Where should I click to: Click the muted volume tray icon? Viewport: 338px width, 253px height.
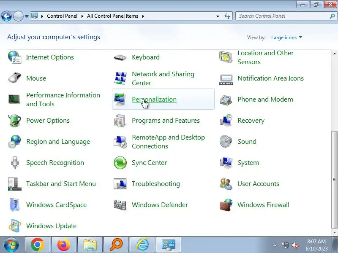295,245
